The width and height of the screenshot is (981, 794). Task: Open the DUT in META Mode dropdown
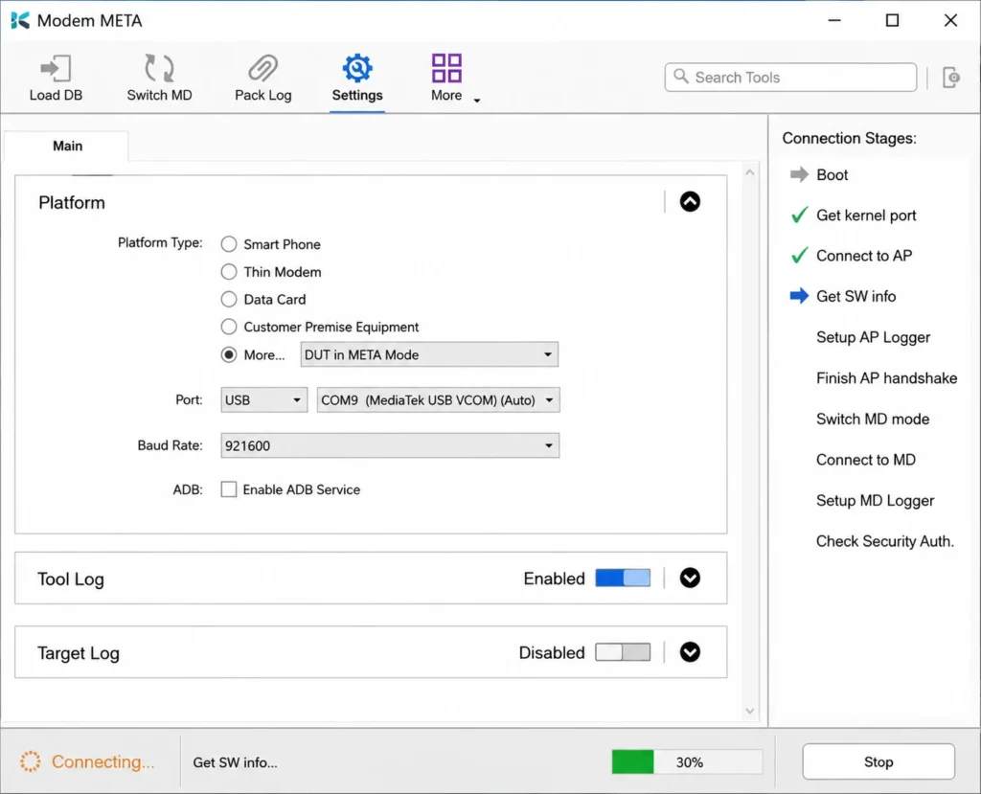[x=429, y=354]
